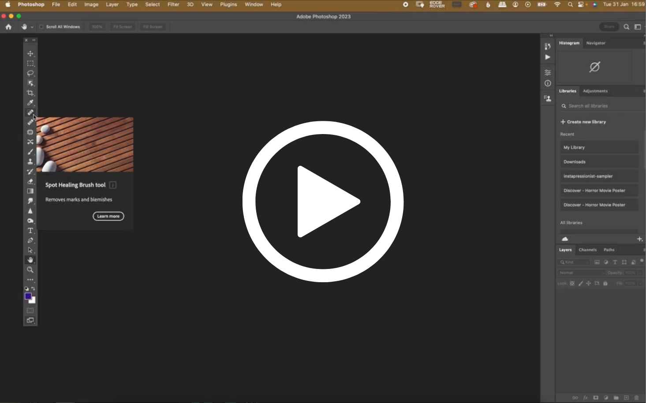Select the Zoom magnifier tool
Viewport: 646px width, 403px height.
click(x=30, y=270)
